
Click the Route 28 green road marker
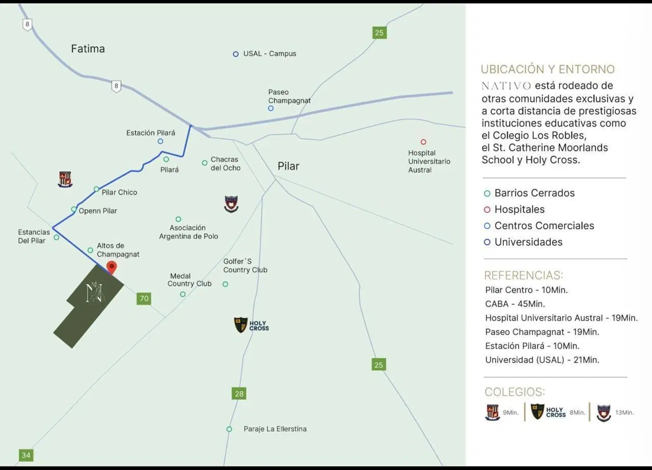tap(239, 393)
